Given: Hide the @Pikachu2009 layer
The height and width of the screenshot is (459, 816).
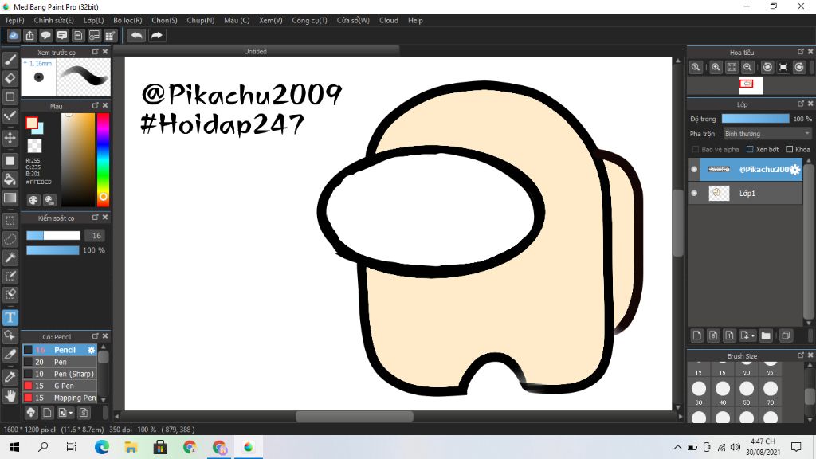Looking at the screenshot, I should (x=694, y=169).
